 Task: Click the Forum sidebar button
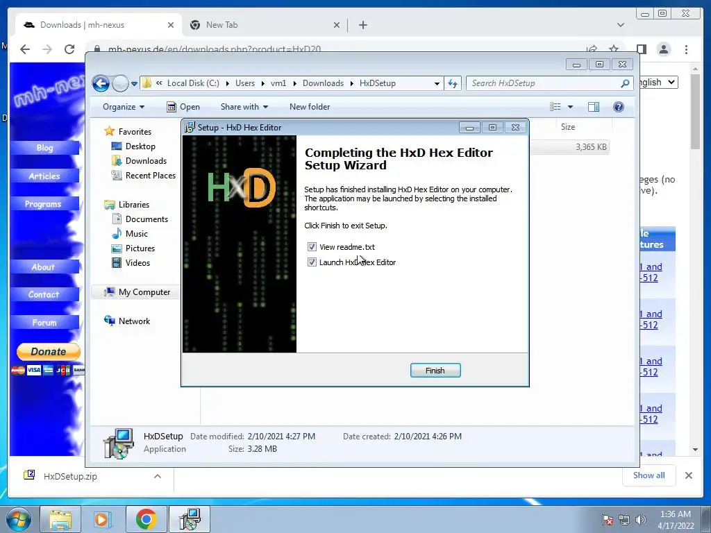point(45,323)
